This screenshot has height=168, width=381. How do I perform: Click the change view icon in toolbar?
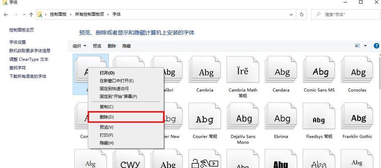click(357, 46)
